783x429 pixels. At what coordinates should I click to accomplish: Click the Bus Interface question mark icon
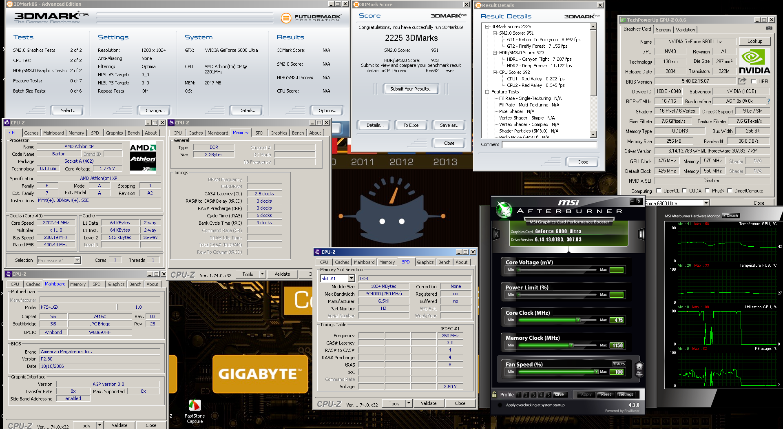point(769,101)
